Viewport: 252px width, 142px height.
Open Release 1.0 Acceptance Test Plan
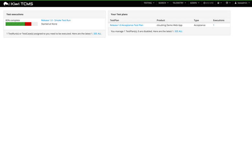click(x=126, y=25)
